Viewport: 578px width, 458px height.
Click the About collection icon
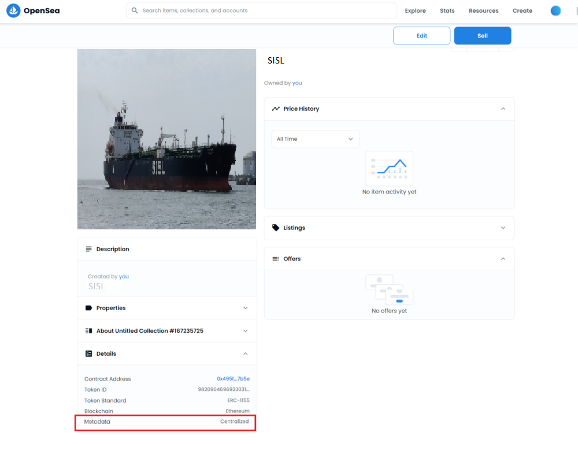pos(88,331)
